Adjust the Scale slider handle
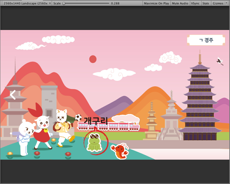 click(x=64, y=3)
